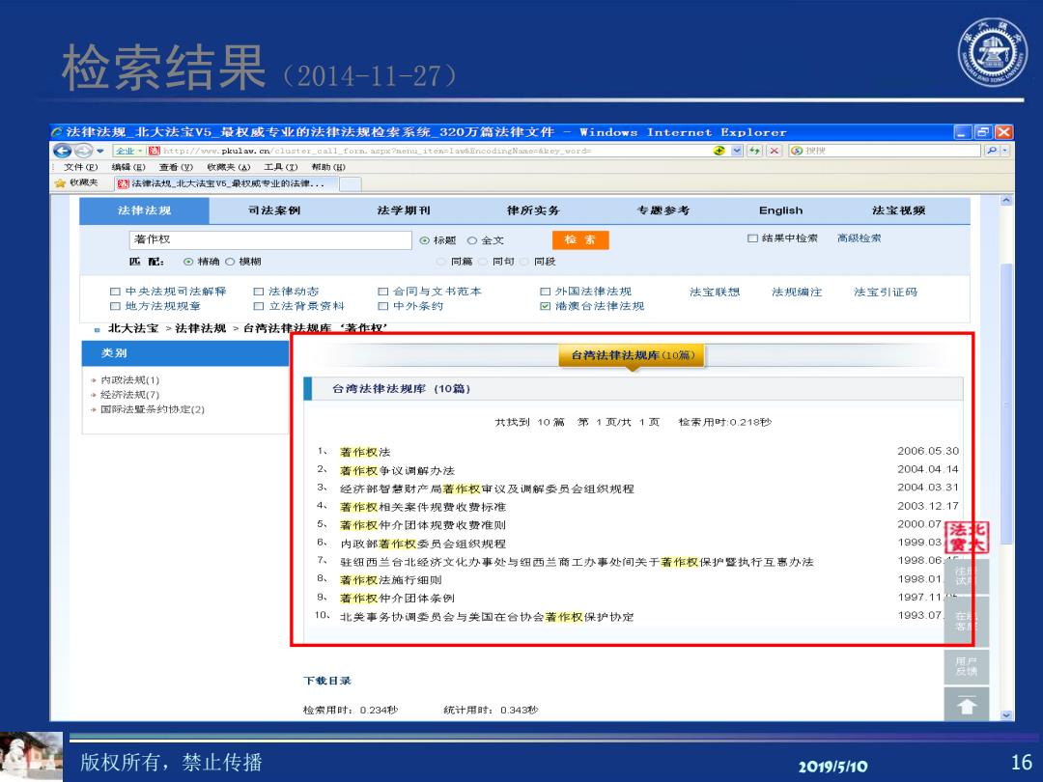Open the 收藏夹(A) menu
Image resolution: width=1043 pixels, height=782 pixels.
click(x=228, y=167)
